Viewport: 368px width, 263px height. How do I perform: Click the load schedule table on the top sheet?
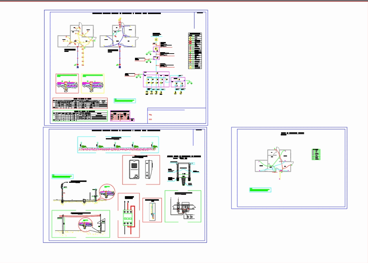click(x=80, y=104)
